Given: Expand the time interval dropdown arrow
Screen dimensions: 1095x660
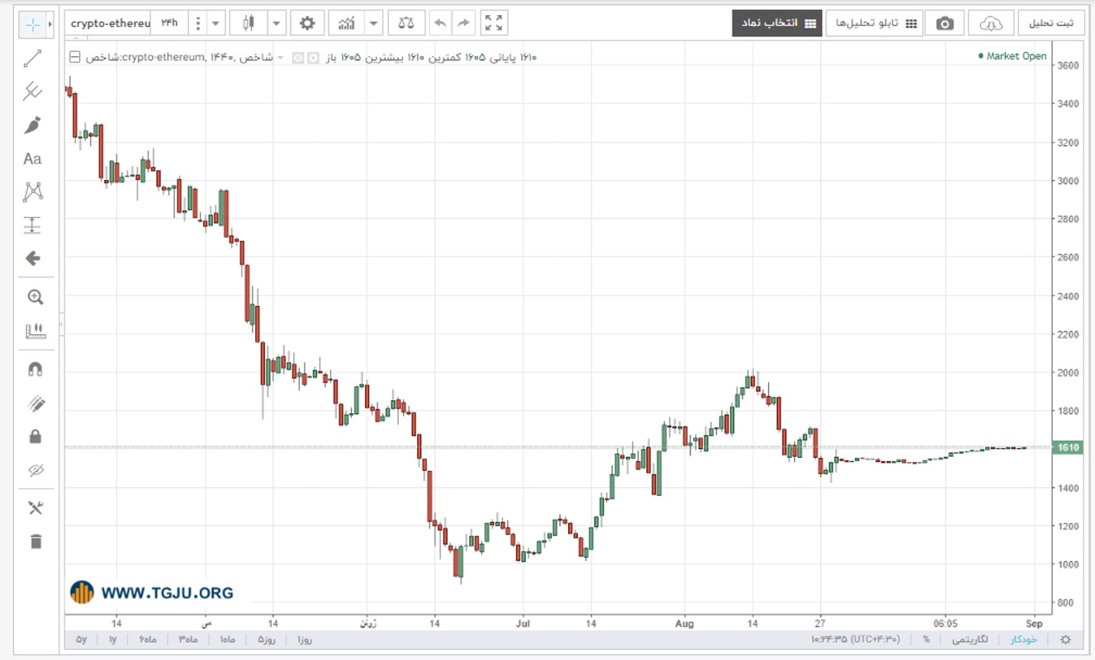Looking at the screenshot, I should [216, 23].
